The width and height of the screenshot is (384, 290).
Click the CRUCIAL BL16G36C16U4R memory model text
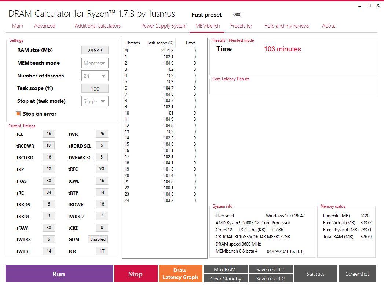[253, 237]
